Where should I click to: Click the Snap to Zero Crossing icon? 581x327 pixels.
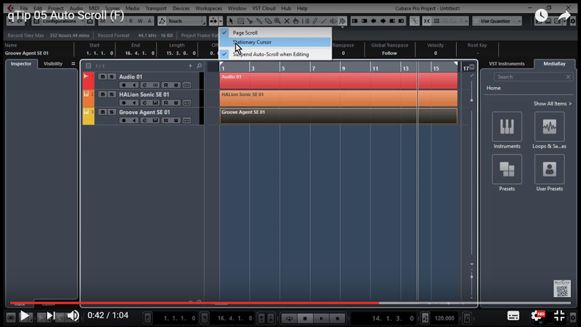(415, 21)
